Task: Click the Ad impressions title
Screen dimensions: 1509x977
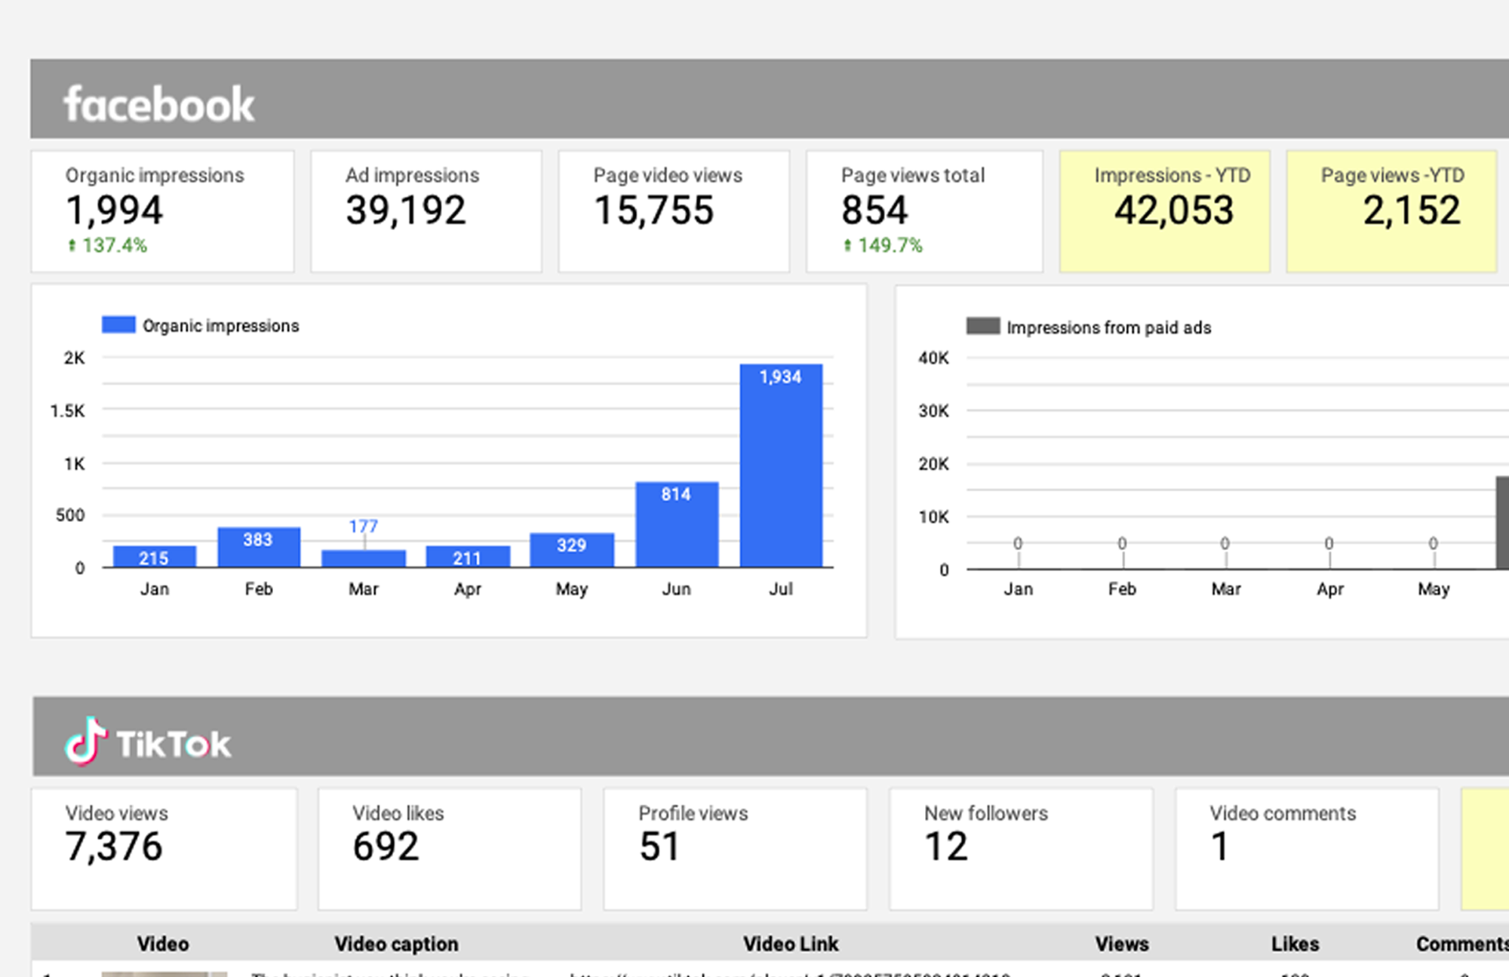Action: point(412,176)
